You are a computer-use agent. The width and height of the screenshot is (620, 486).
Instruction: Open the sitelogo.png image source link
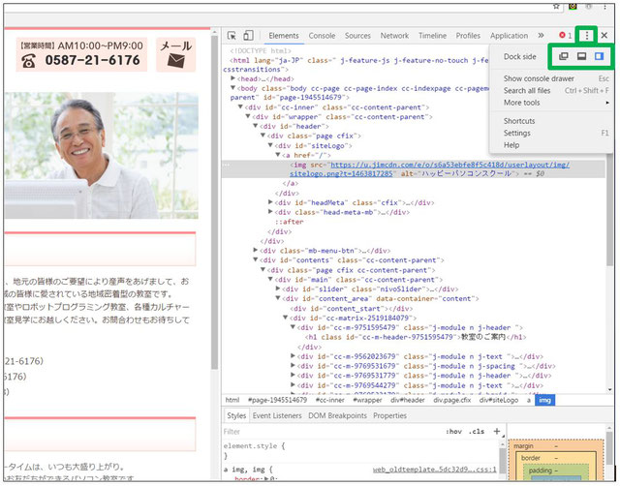click(430, 169)
